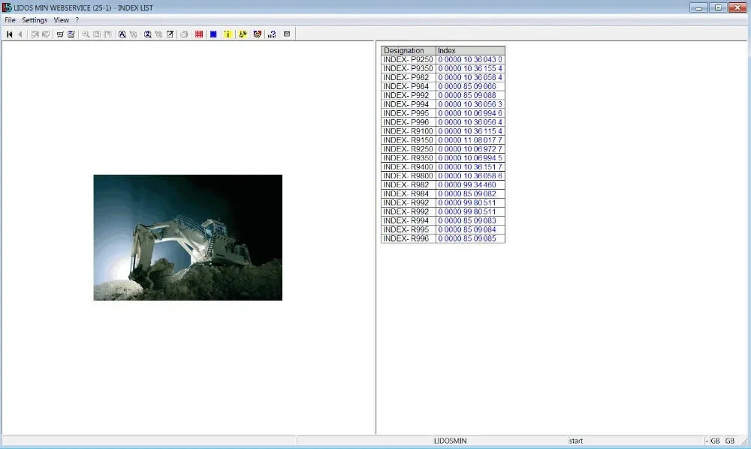The height and width of the screenshot is (449, 751).
Task: Click the blue square toolbar icon
Action: [214, 34]
